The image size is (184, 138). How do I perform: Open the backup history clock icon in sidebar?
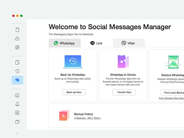(17, 71)
